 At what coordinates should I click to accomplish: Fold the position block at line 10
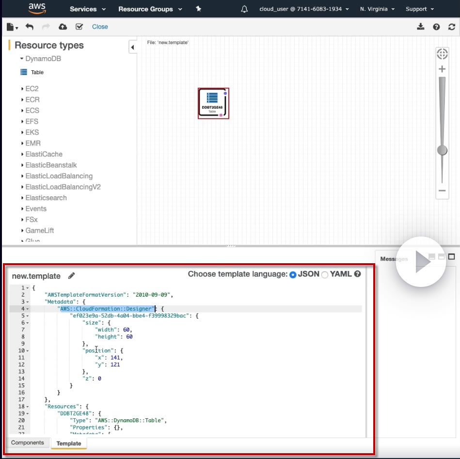click(x=28, y=351)
